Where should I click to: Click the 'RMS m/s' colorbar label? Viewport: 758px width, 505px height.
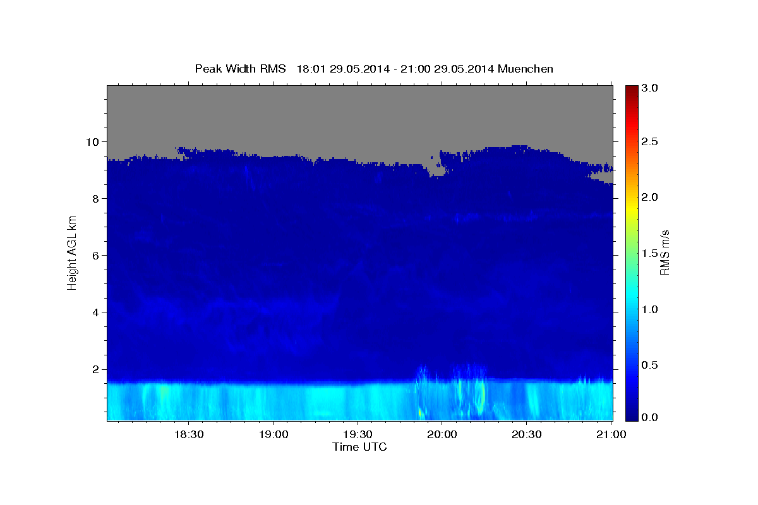click(665, 254)
